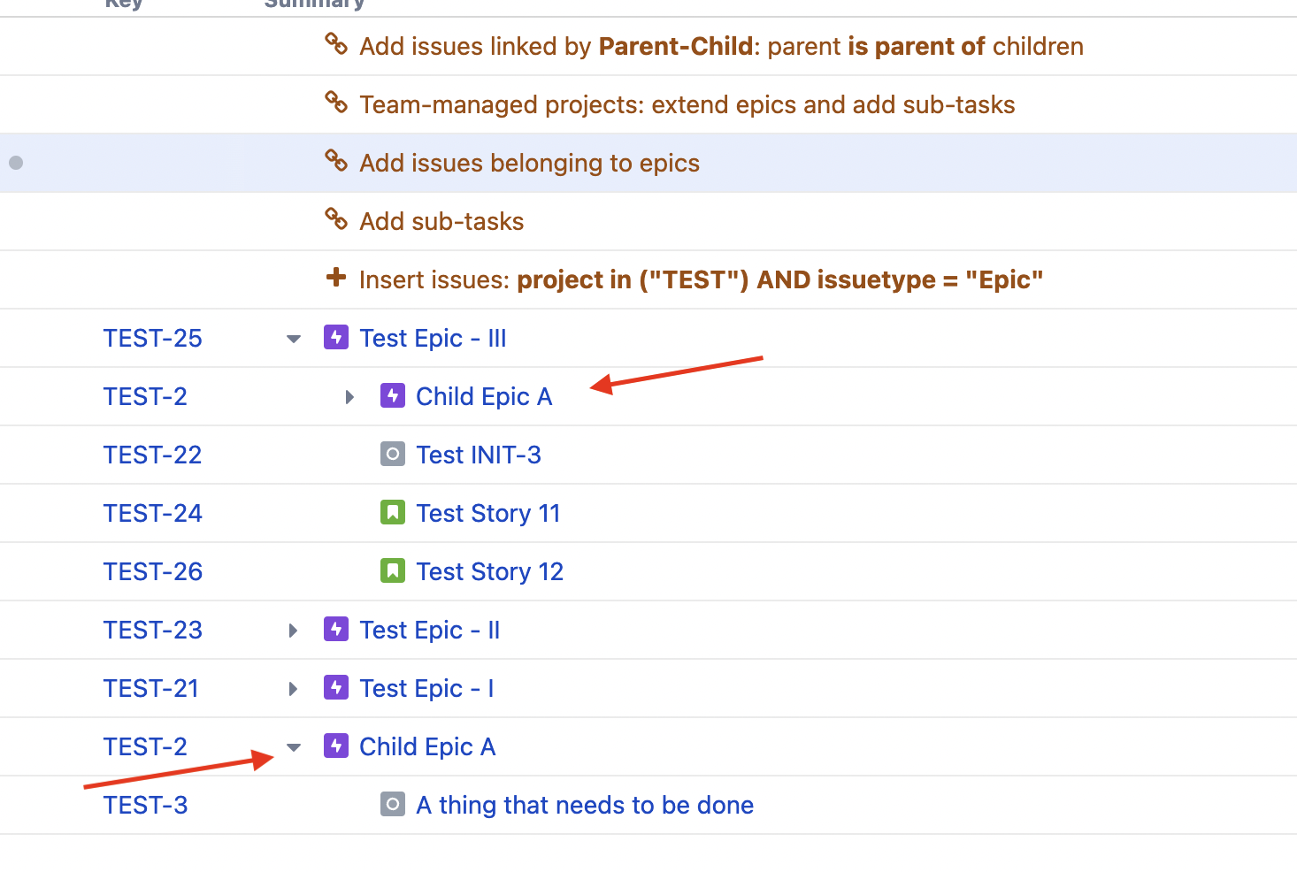Open the Test Epic - III summary link

[x=433, y=338]
